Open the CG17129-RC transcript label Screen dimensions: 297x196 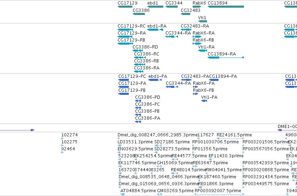point(132,26)
